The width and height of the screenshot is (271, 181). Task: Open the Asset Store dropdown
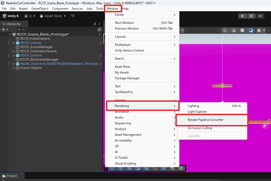(53, 16)
